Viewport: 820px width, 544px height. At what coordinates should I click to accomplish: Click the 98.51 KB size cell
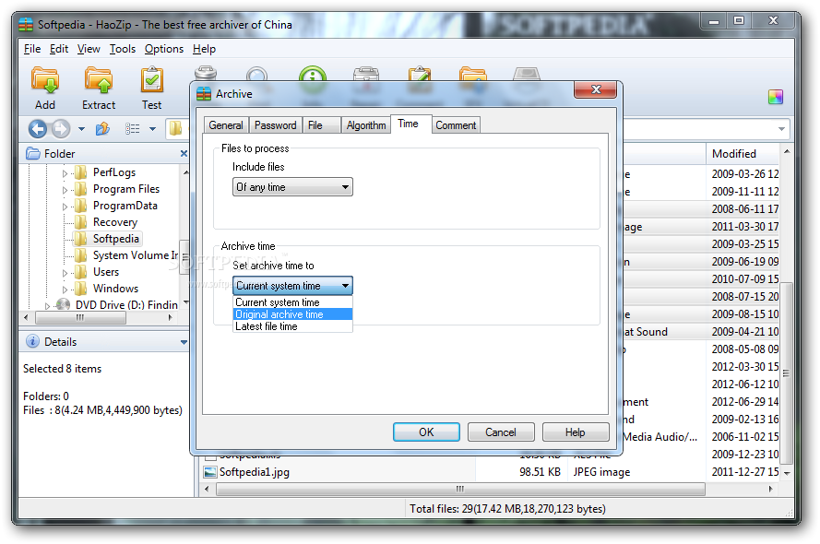540,472
